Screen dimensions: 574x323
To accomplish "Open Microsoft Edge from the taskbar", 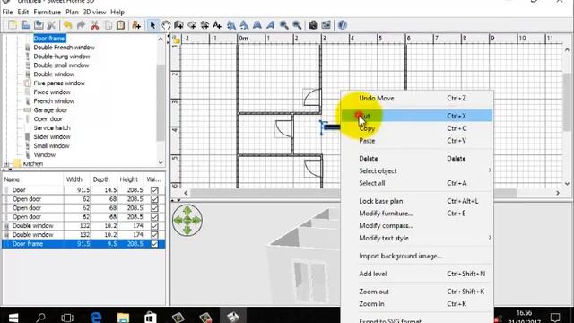I will click(96, 317).
